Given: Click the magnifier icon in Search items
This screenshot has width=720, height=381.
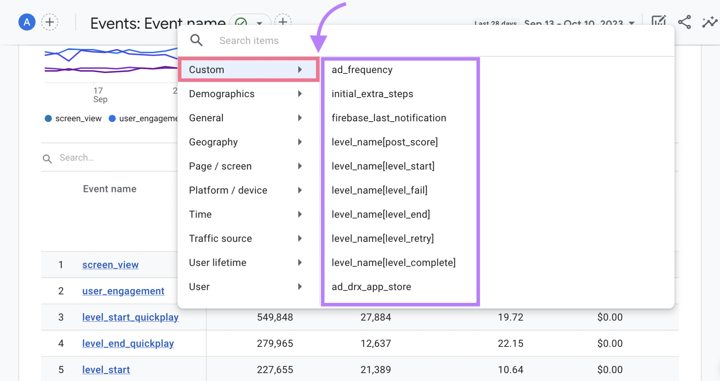Looking at the screenshot, I should pos(196,40).
